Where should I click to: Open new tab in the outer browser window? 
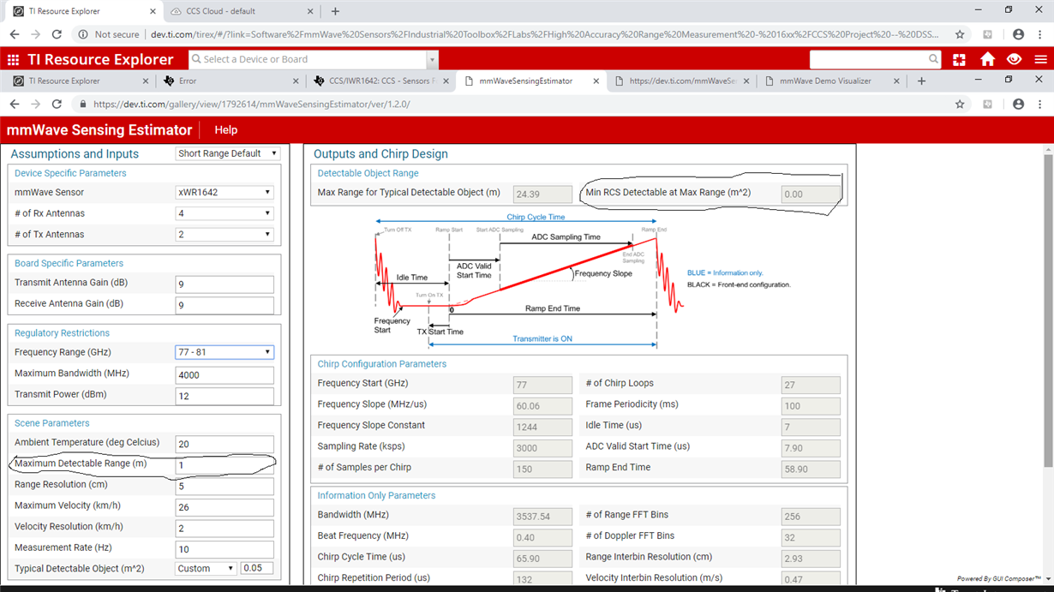coord(335,11)
